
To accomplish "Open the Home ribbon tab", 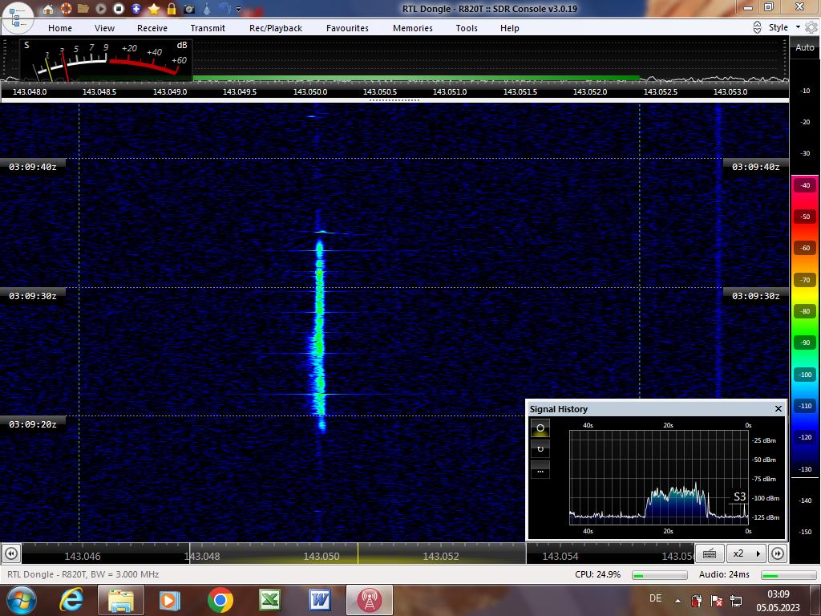I will (60, 28).
